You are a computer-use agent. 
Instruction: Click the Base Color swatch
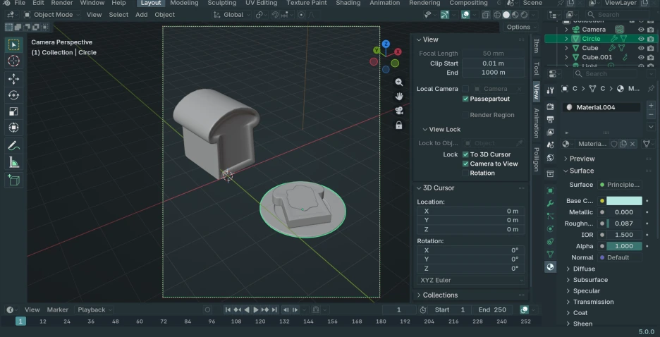click(624, 201)
